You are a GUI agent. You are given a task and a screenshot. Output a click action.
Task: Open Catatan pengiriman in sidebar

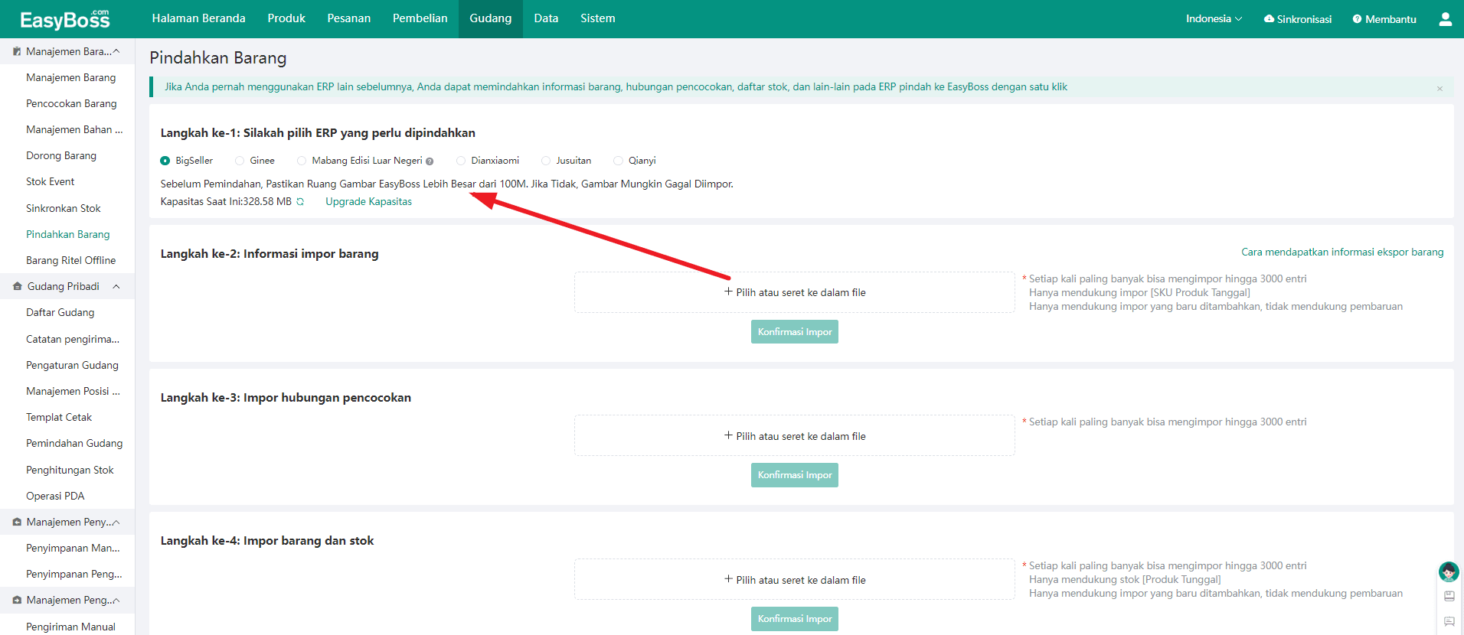pos(72,339)
